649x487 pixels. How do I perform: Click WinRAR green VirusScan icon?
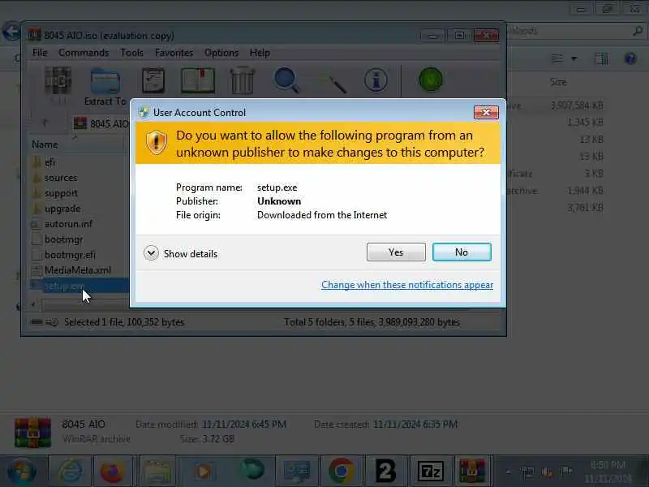[x=431, y=80]
